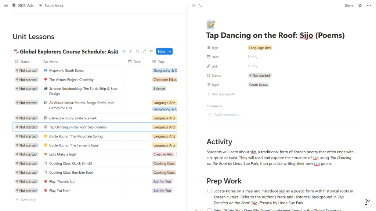Check the 'Locate Korea on a map' to-do
The image size is (376, 211).
point(209,191)
